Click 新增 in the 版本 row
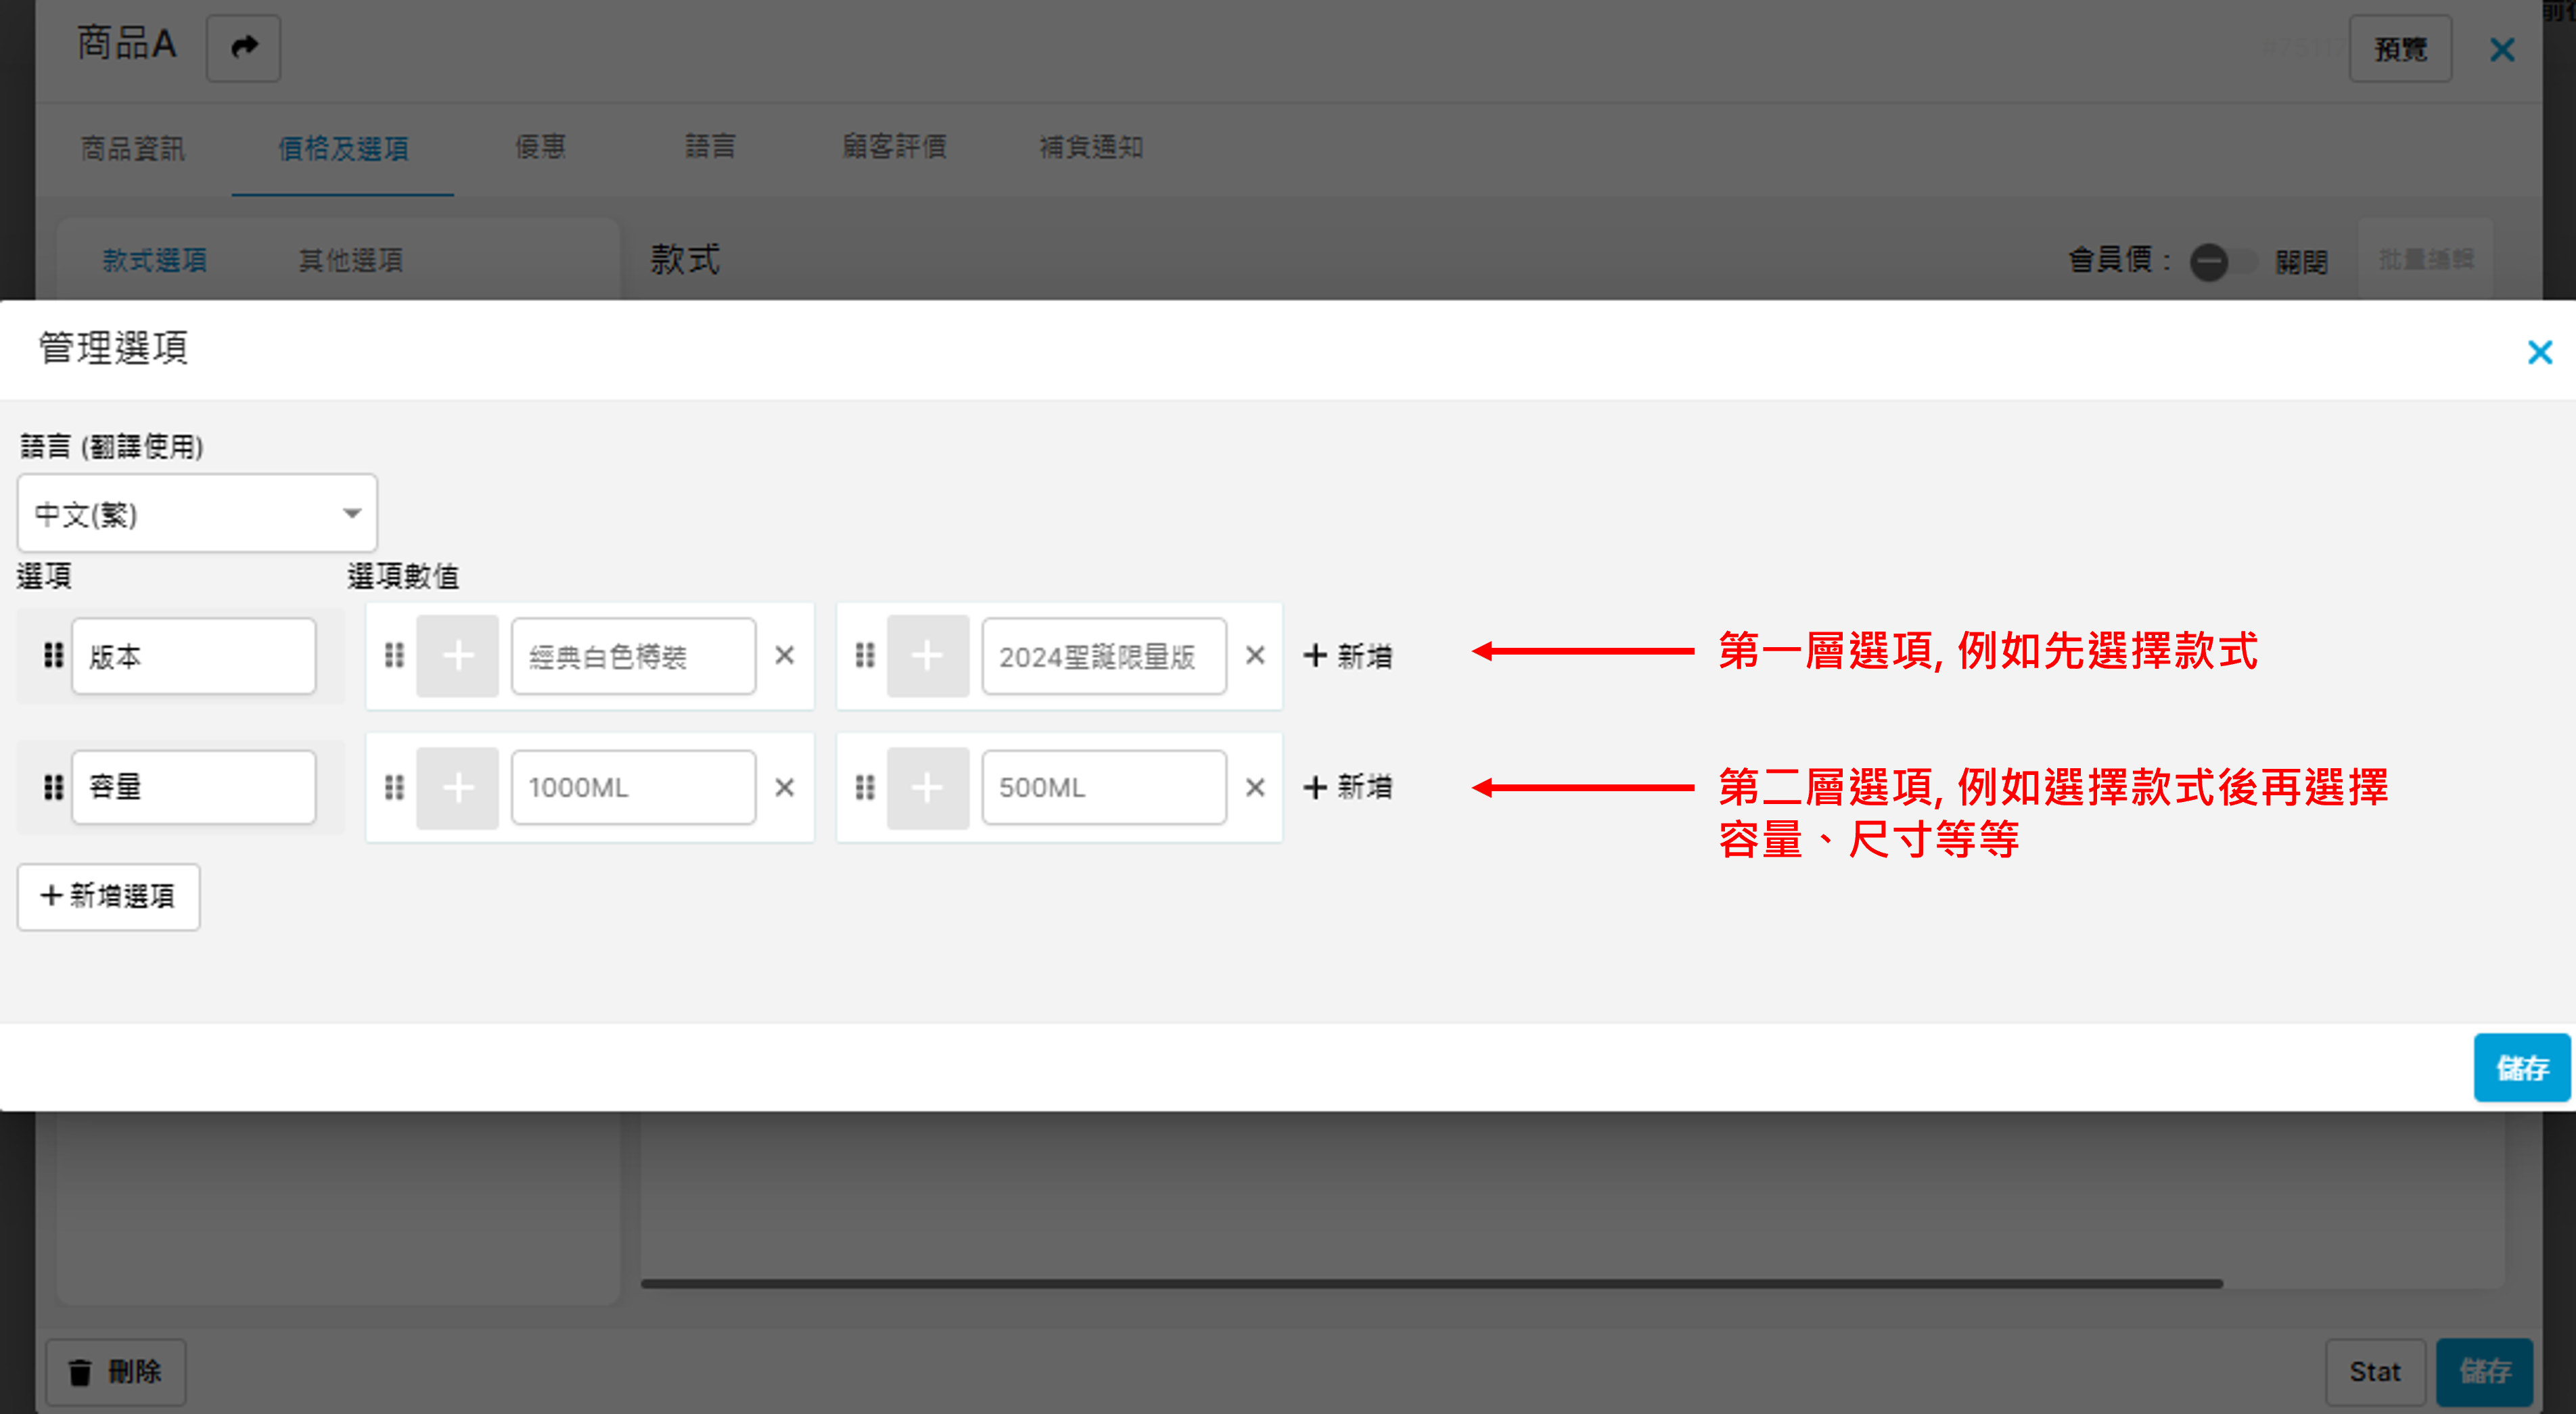Image resolution: width=2576 pixels, height=1414 pixels. tap(1347, 656)
